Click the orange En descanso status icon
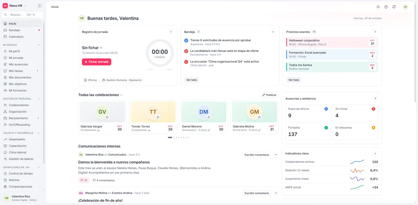This screenshot has width=418, height=205. tap(373, 128)
